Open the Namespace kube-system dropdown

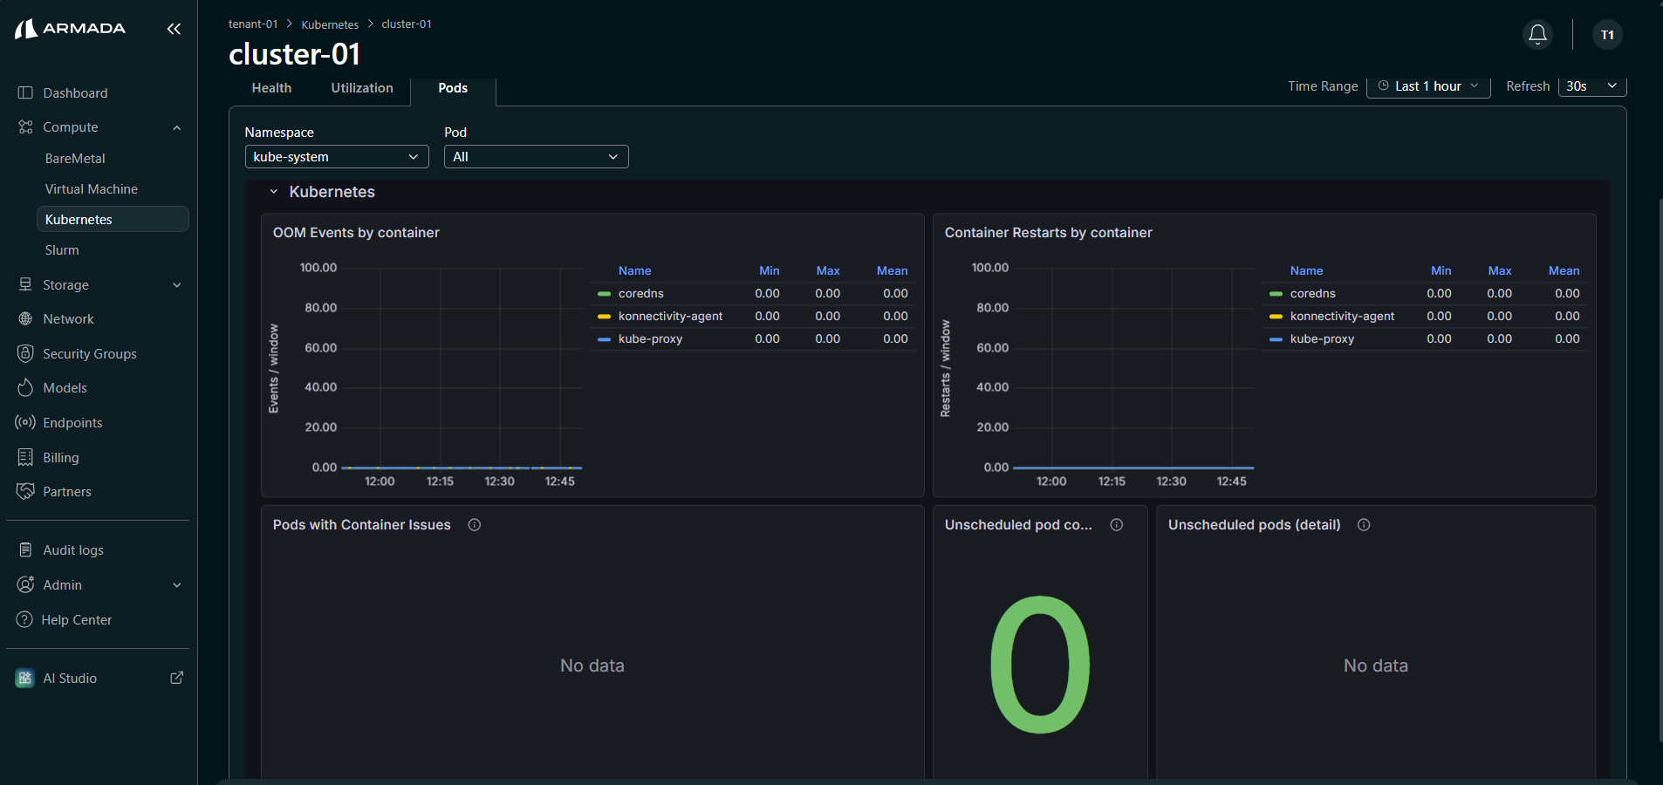pos(337,157)
